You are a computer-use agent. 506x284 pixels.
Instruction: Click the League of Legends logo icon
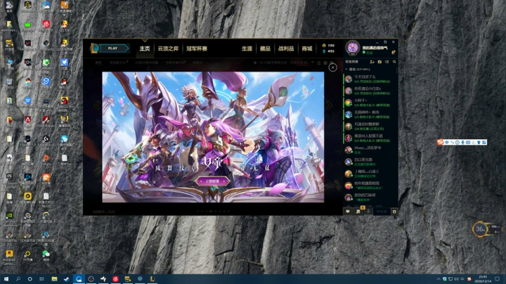click(x=94, y=49)
